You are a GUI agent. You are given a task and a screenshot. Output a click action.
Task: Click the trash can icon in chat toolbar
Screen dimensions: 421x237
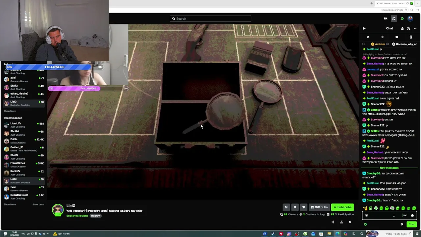click(x=382, y=37)
